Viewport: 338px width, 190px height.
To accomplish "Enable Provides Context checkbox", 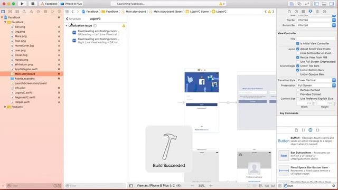I will [298, 94].
